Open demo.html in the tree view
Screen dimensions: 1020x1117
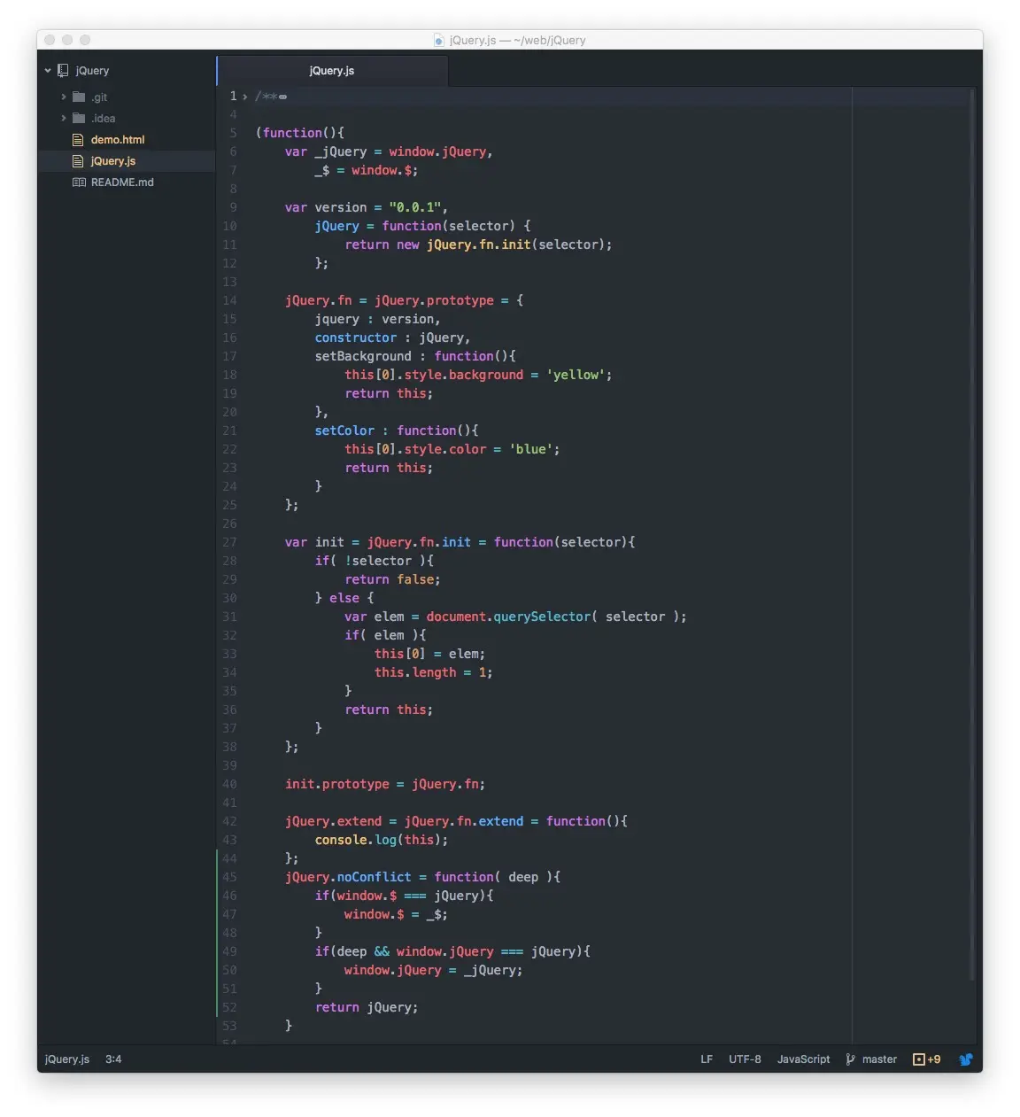click(118, 140)
